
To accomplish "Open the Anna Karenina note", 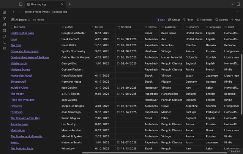I will point(19,124).
